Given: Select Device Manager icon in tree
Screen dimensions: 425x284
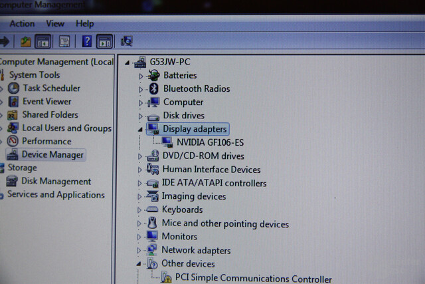Looking at the screenshot, I should (x=13, y=154).
